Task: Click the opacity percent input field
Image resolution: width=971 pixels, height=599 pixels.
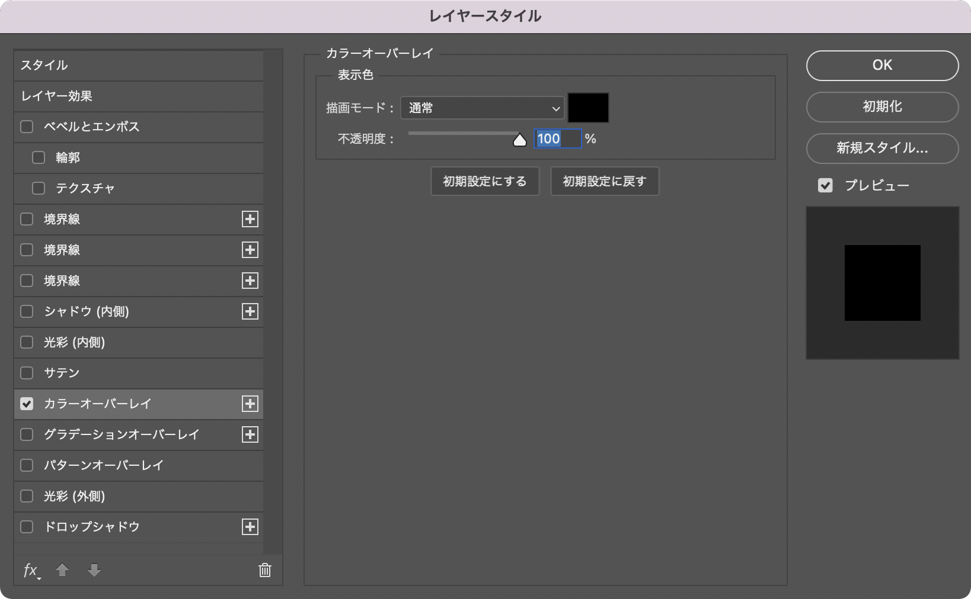Action: 557,139
